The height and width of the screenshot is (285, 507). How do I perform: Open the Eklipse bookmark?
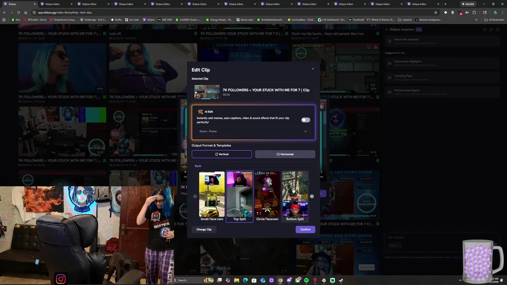click(149, 20)
